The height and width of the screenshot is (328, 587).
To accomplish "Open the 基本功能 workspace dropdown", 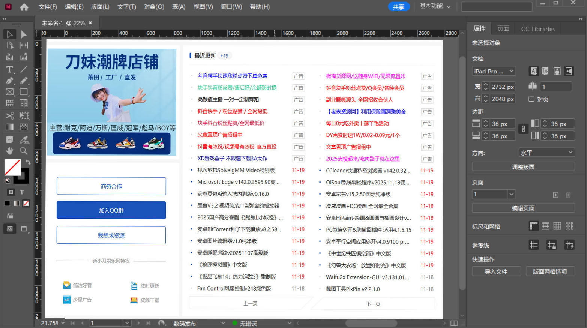I will pos(434,6).
